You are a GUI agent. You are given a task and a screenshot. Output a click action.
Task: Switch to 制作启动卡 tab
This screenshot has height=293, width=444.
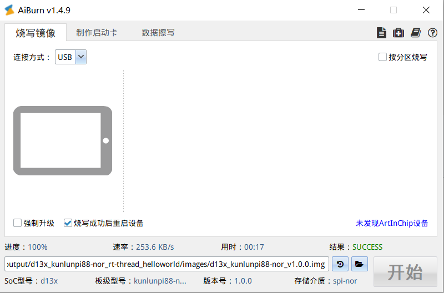(x=97, y=33)
